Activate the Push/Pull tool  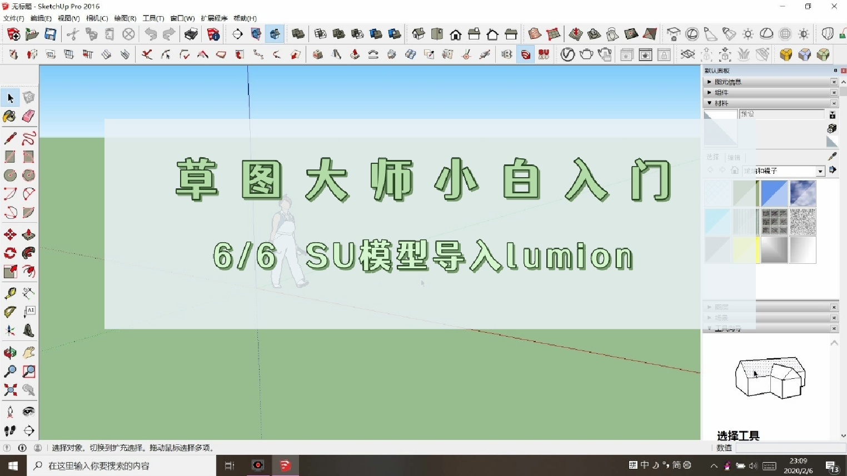coord(28,234)
